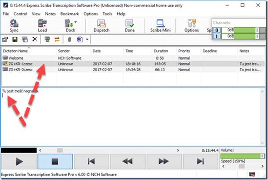Click the red-yellow arrows convert icon

(x=57, y=39)
